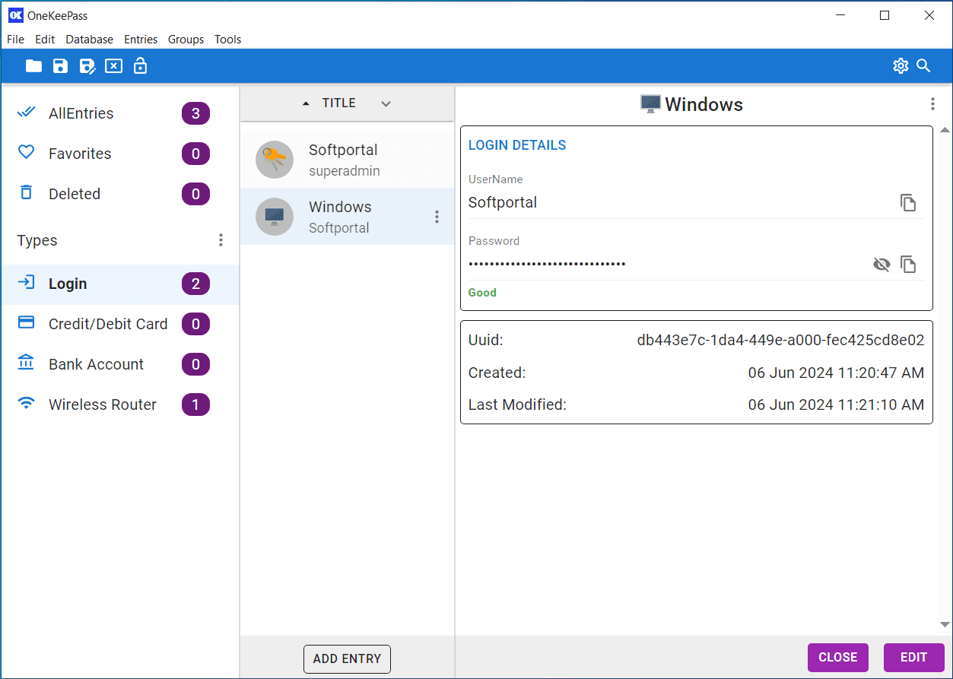
Task: Select Wireless Router type
Action: pyautogui.click(x=120, y=405)
